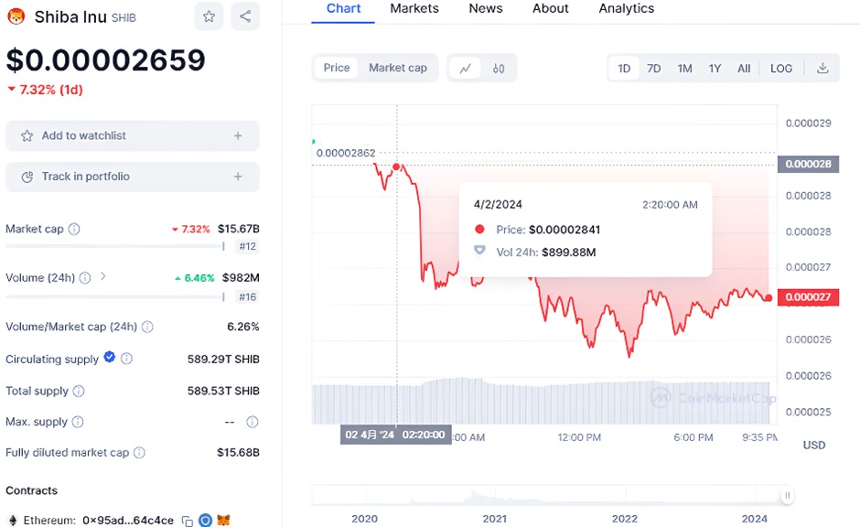Click the MetaMask fox icon
Screen dimensions: 860x527
tap(223, 521)
